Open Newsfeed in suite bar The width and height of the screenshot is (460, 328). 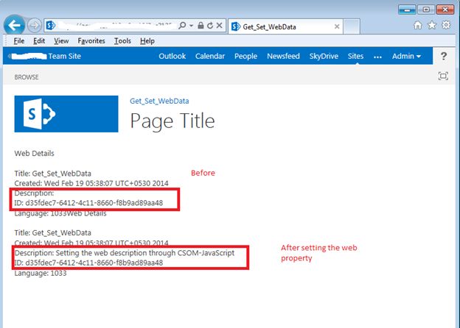pyautogui.click(x=283, y=56)
